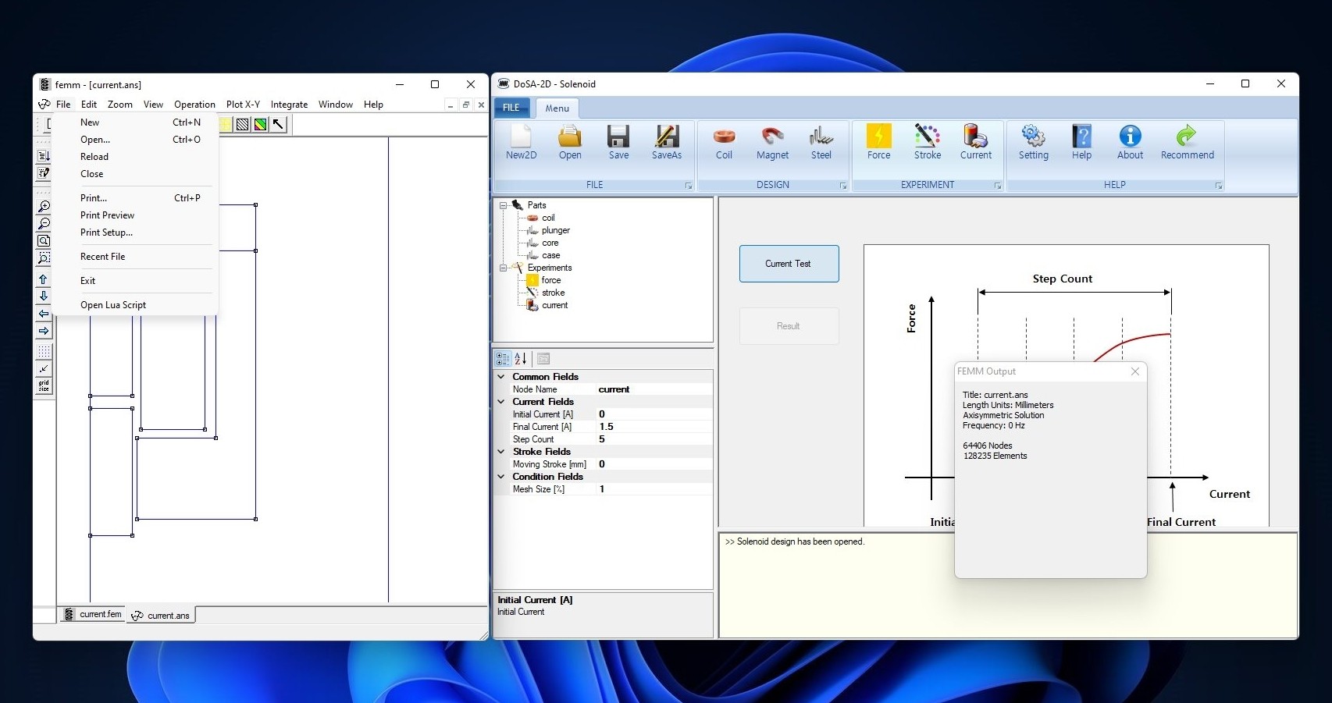Click femm zoom window selection tool
The width and height of the screenshot is (1332, 703).
pos(44,258)
